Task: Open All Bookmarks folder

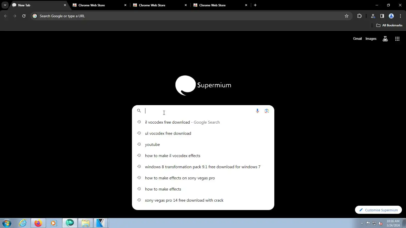Action: pos(389,25)
